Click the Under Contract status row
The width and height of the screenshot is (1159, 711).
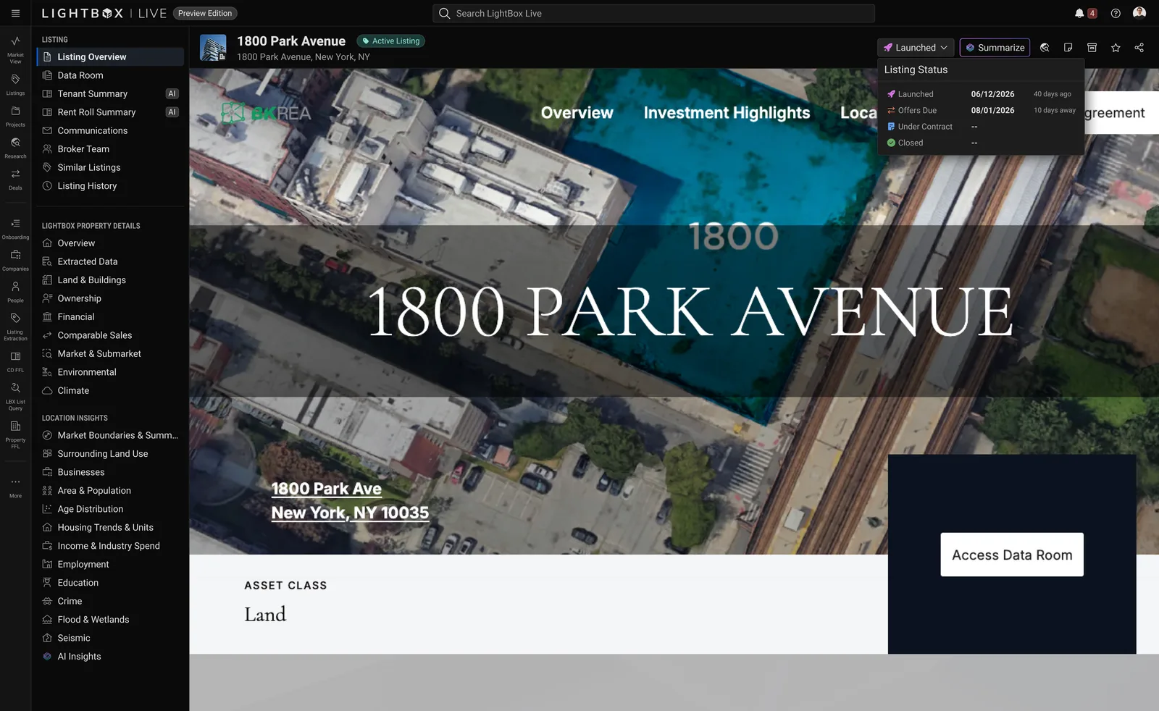pyautogui.click(x=981, y=127)
